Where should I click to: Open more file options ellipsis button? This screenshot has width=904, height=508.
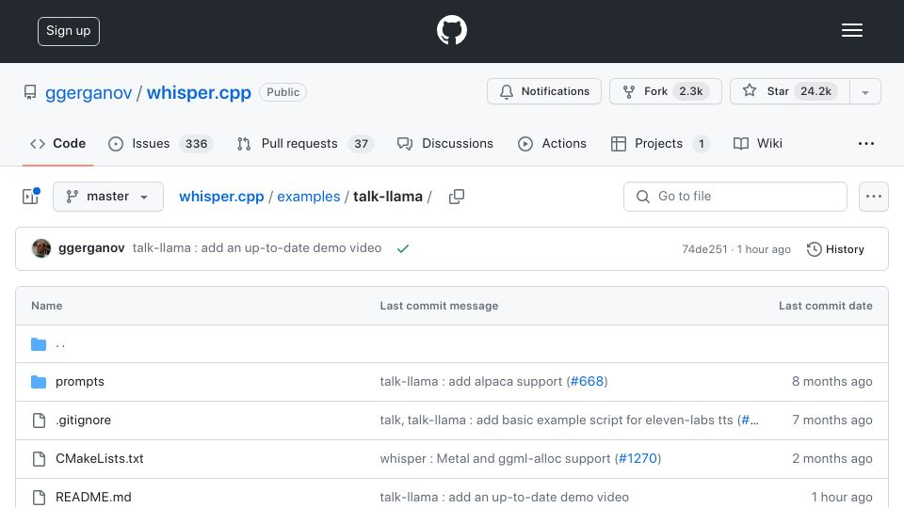pyautogui.click(x=874, y=197)
